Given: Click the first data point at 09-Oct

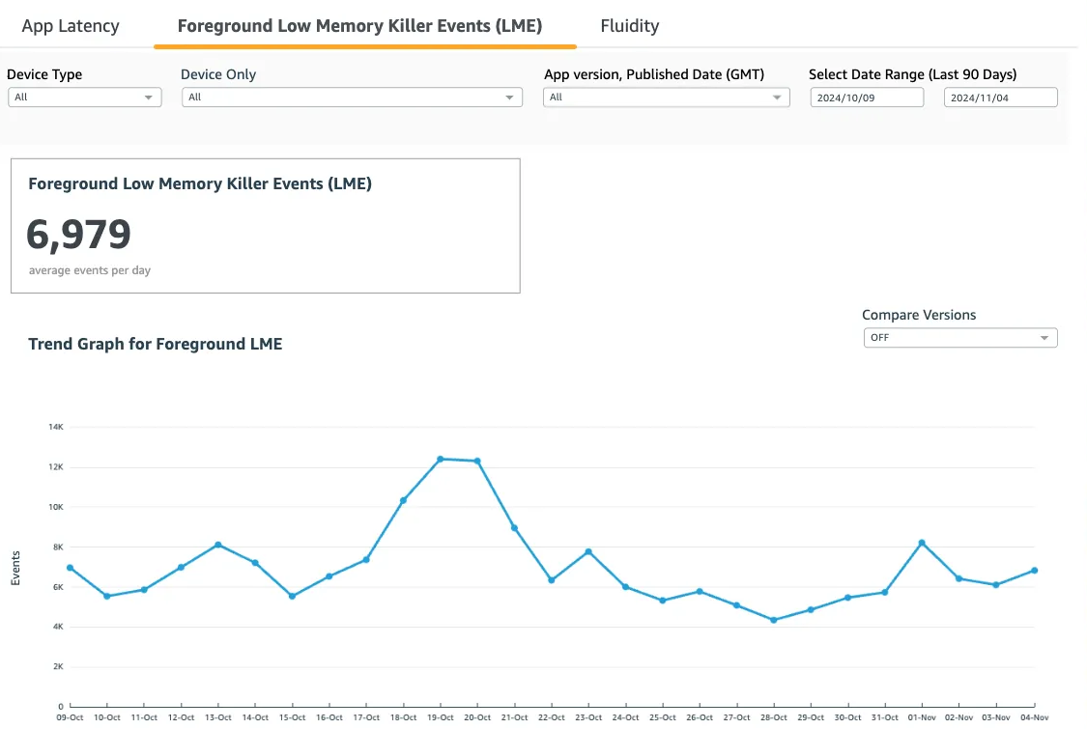Looking at the screenshot, I should pyautogui.click(x=70, y=568).
